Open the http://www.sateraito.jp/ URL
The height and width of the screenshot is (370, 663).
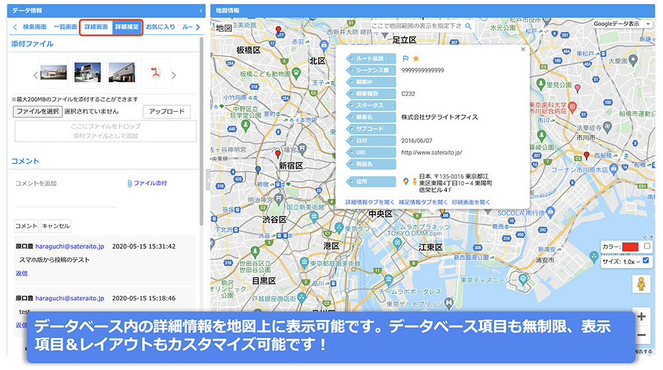432,153
